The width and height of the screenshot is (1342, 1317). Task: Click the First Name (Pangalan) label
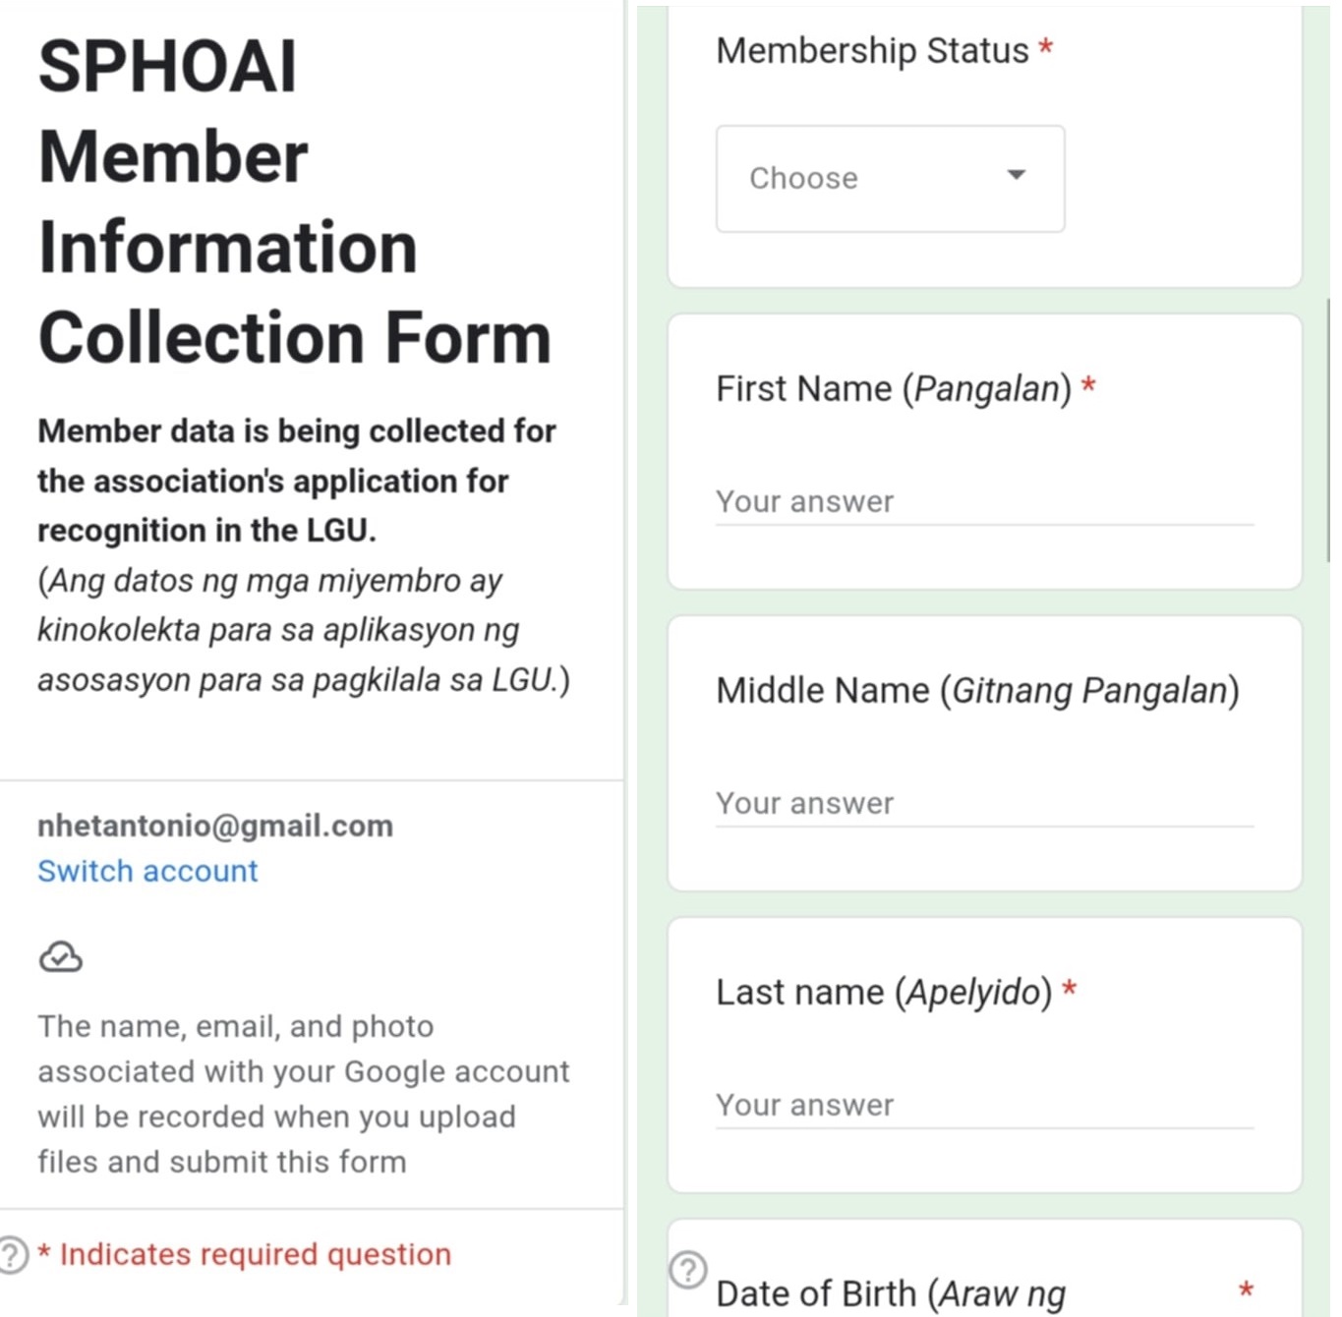click(893, 389)
